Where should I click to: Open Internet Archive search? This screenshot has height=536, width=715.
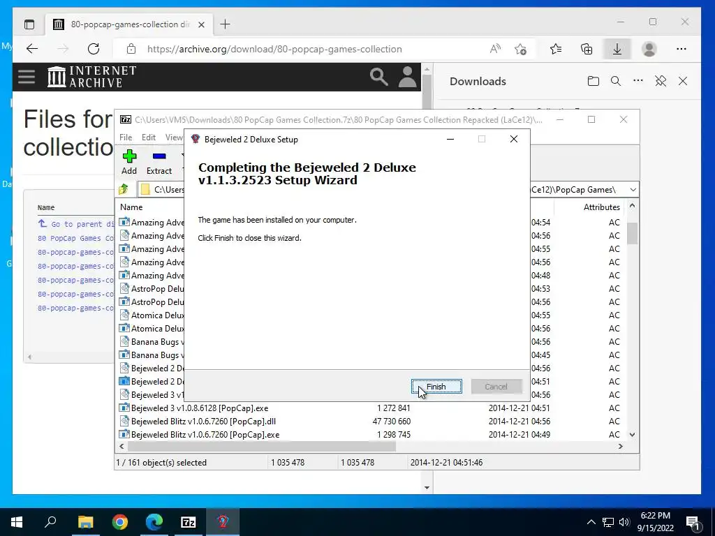tap(379, 77)
